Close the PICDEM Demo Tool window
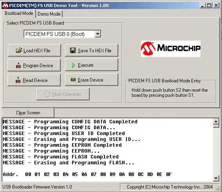Image resolution: width=222 pixels, height=192 pixels. coord(216,5)
